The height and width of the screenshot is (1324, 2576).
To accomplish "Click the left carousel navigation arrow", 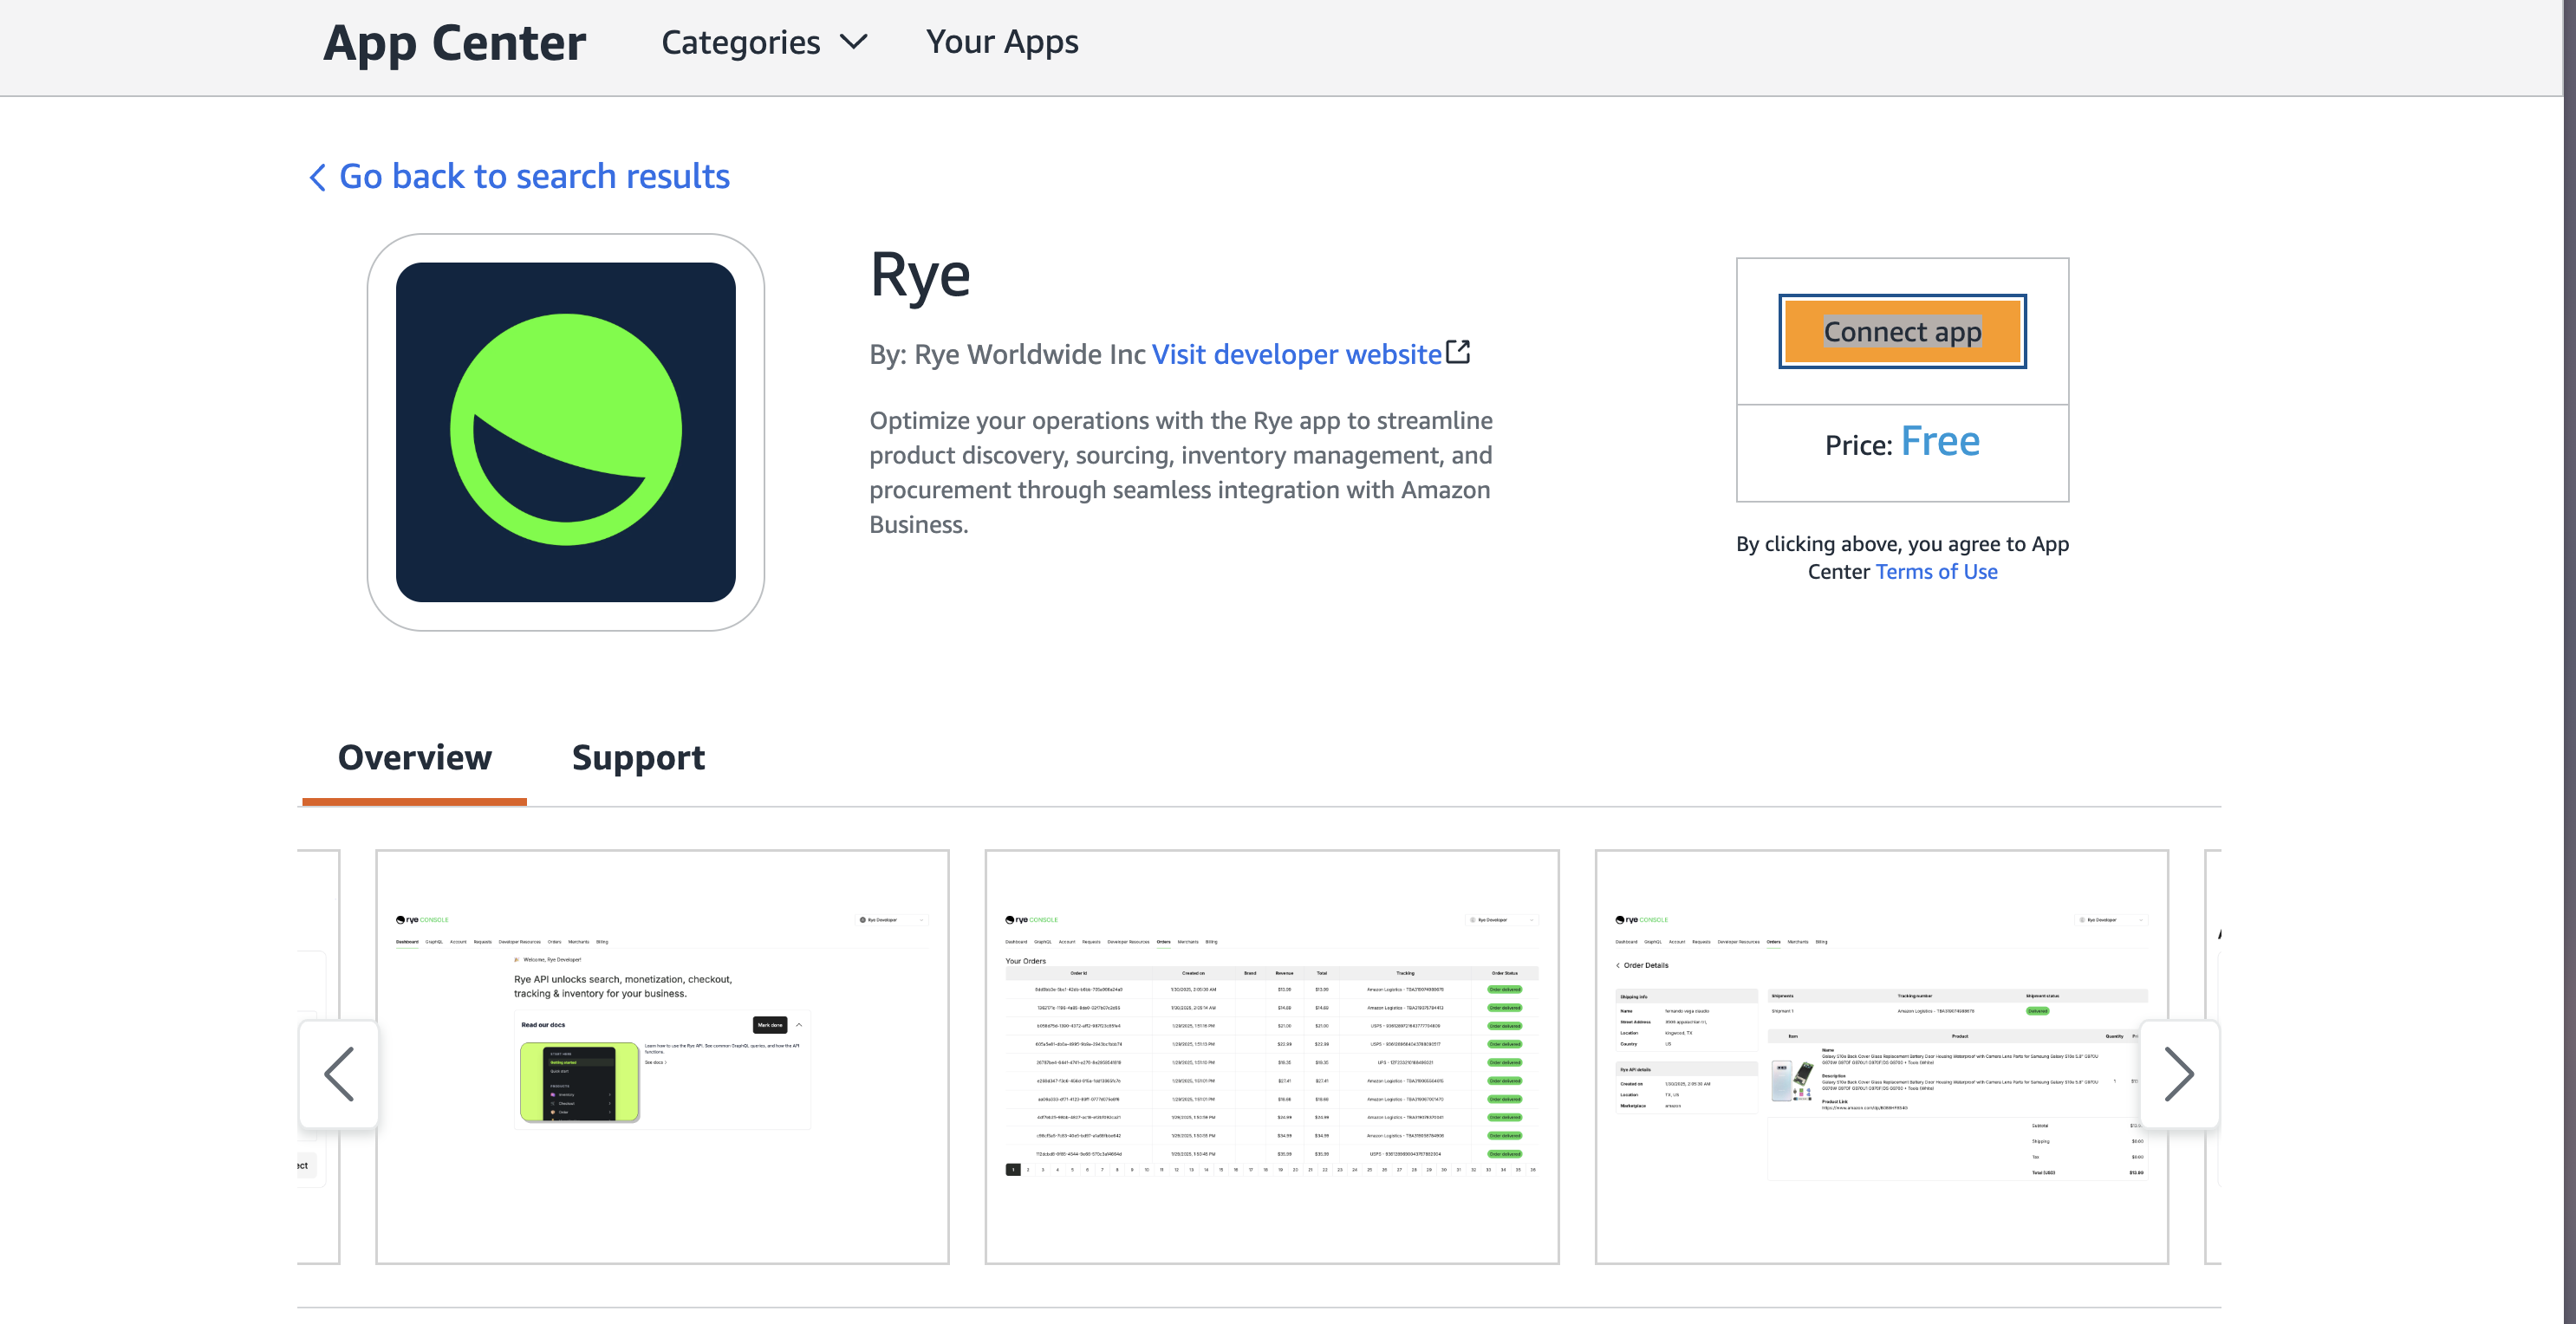I will [x=339, y=1074].
